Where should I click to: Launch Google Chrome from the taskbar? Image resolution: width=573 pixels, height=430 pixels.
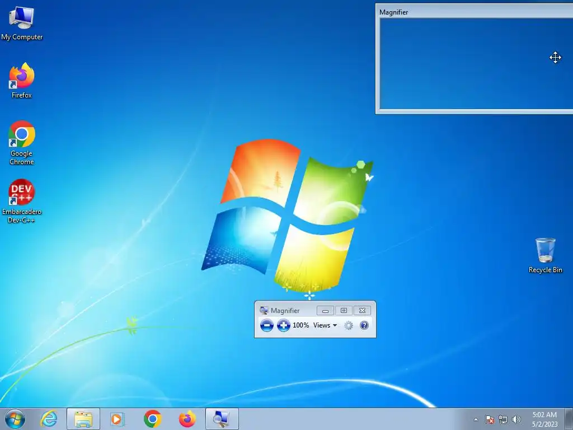[152, 419]
